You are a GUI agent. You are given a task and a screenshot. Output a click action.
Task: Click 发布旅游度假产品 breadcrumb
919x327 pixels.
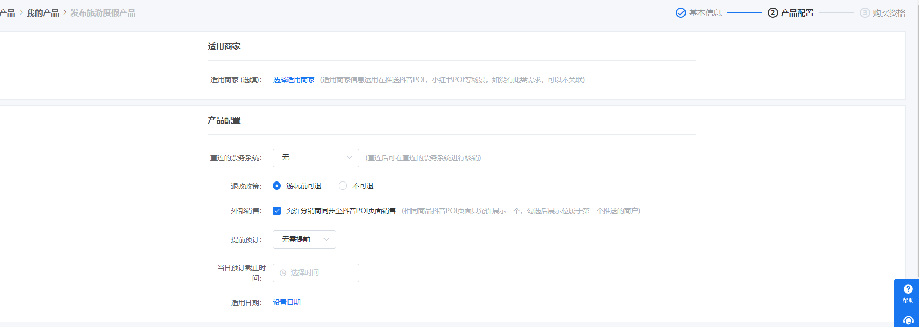click(x=103, y=13)
